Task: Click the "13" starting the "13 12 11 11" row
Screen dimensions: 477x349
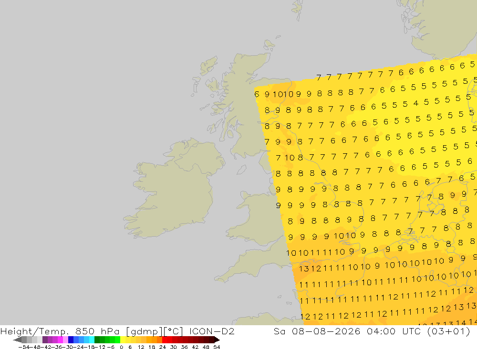Action: 304,269
